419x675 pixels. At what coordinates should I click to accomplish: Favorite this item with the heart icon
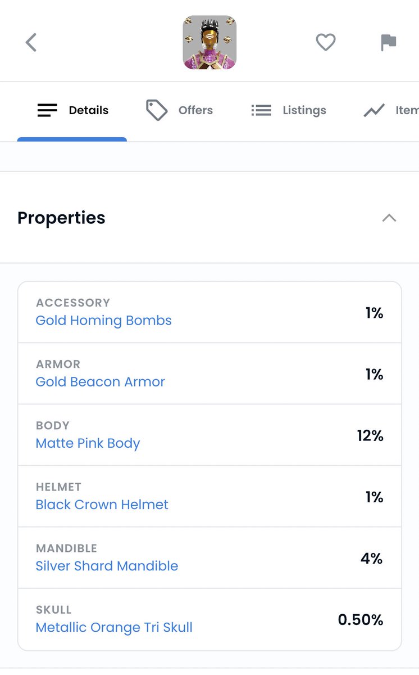[326, 42]
